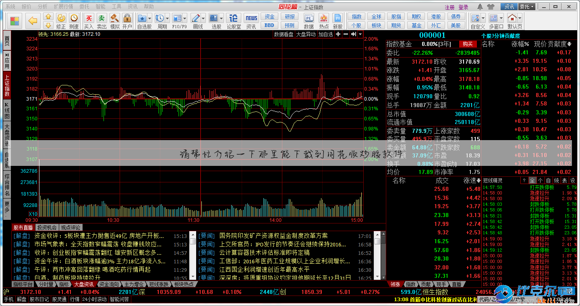The height and width of the screenshot is (306, 580).
Task: Expand the 周期 dropdown arrow
Action: 167,18
